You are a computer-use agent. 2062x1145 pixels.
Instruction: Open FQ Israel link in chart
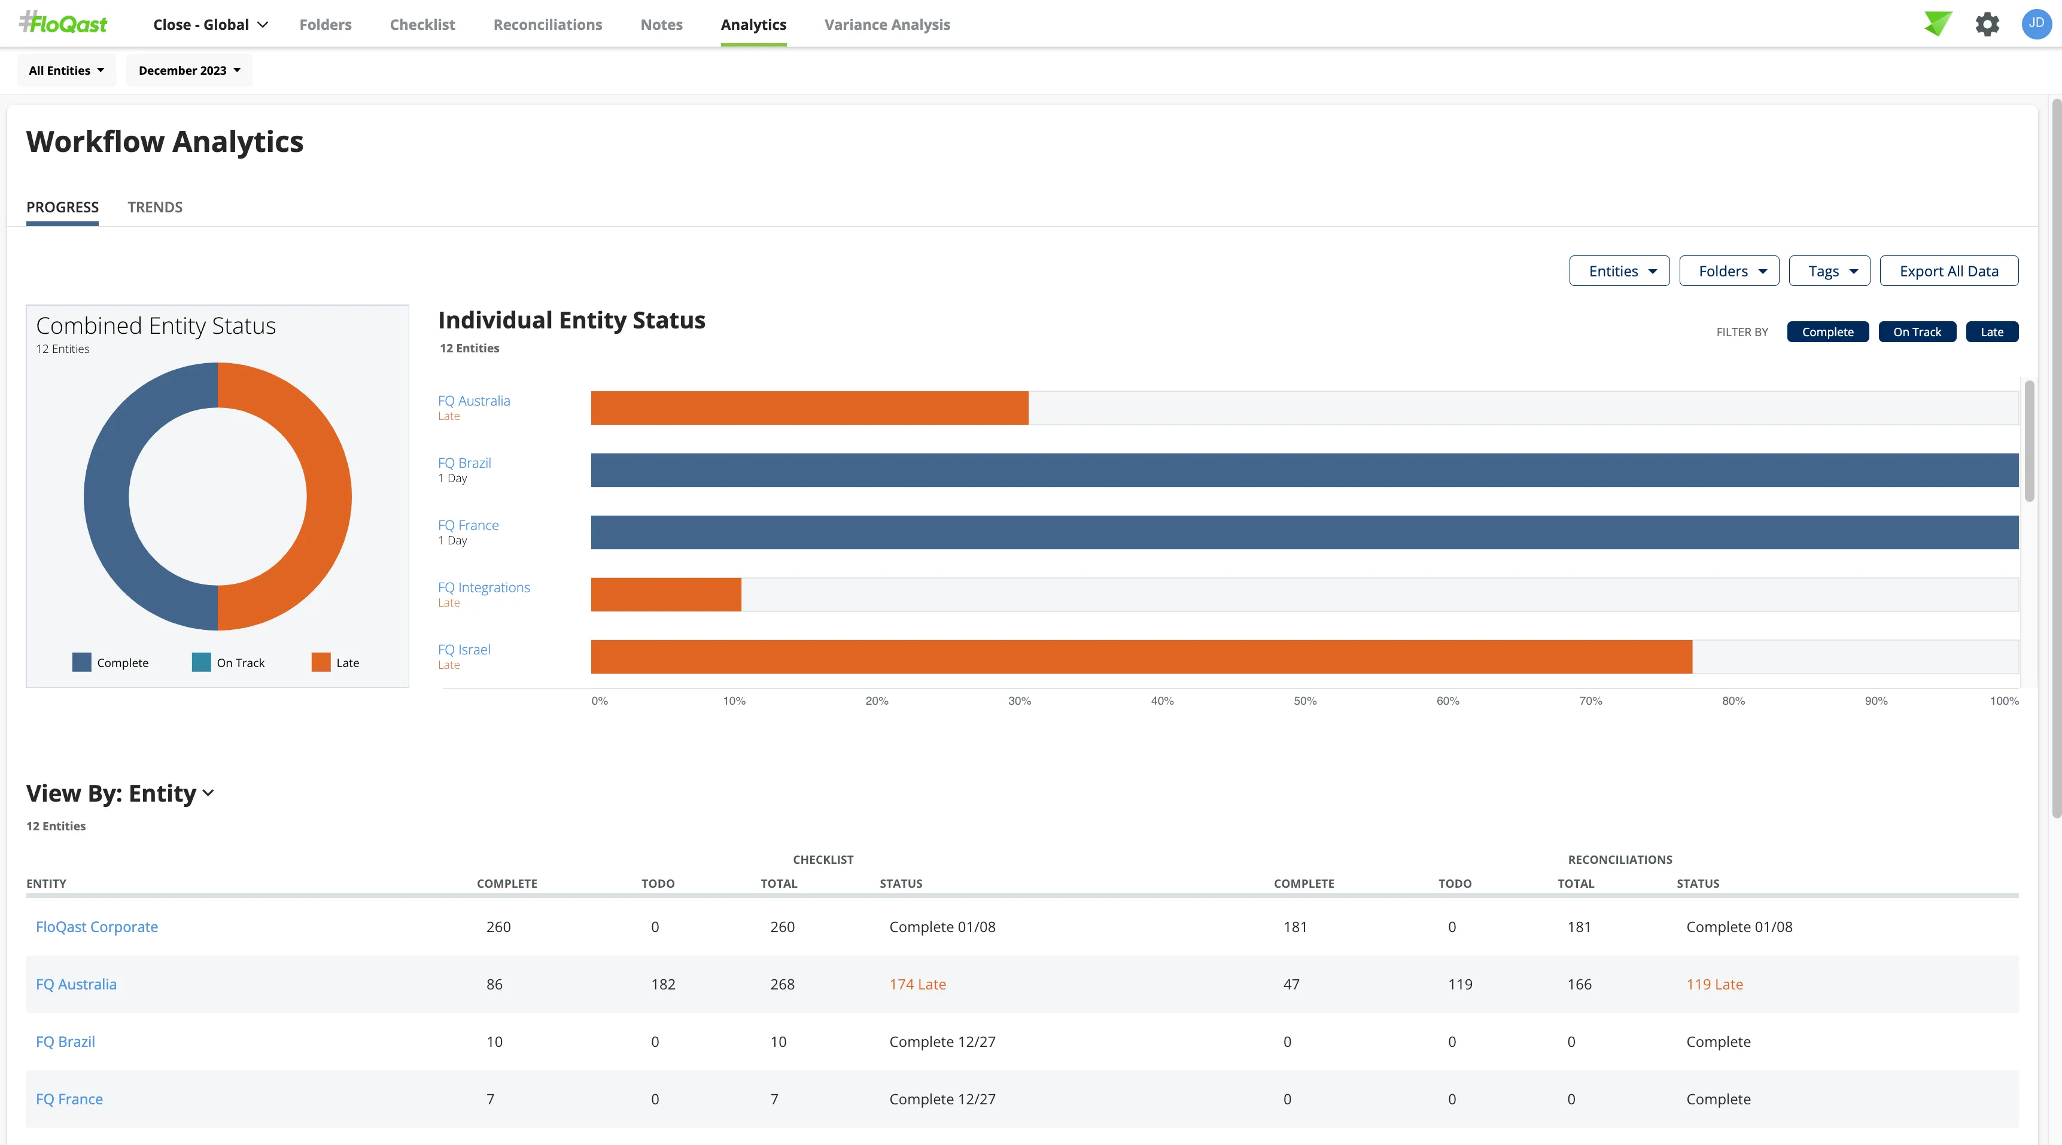point(464,650)
